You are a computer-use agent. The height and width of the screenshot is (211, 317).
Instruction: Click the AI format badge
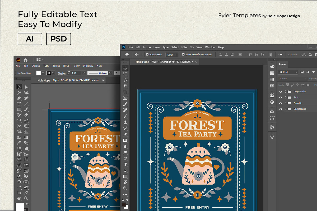click(x=30, y=39)
